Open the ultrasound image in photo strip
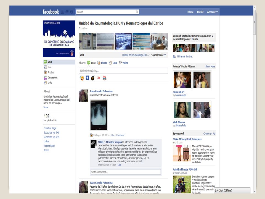 123,41
